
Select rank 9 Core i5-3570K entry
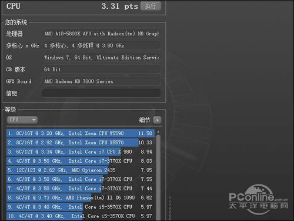coord(81,207)
